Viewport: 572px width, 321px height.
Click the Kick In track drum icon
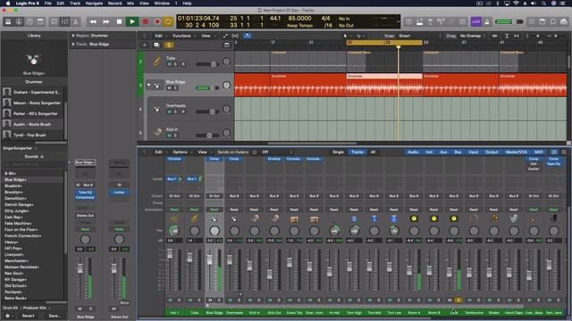157,132
